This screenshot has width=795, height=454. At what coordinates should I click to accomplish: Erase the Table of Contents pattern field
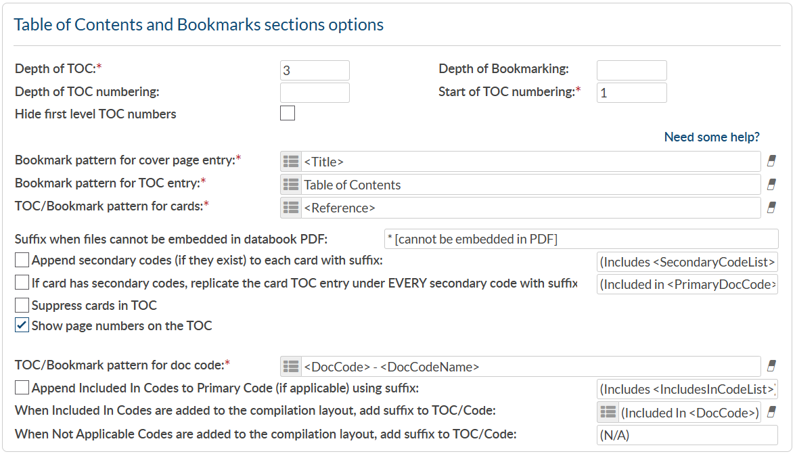pos(771,185)
